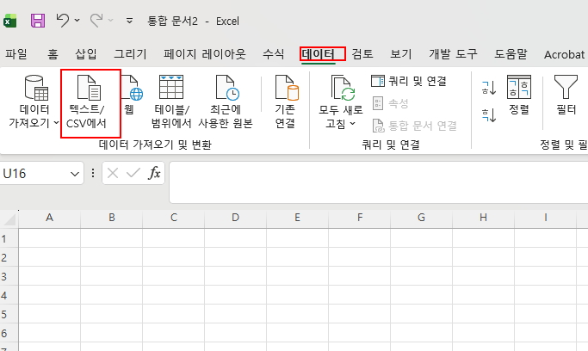This screenshot has width=588, height=351.
Task: Click the insert function fx button
Action: pyautogui.click(x=154, y=174)
